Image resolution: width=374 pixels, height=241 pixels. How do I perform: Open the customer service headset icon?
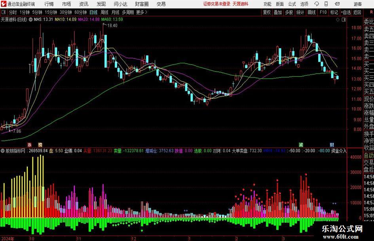pyautogui.click(x=317, y=4)
